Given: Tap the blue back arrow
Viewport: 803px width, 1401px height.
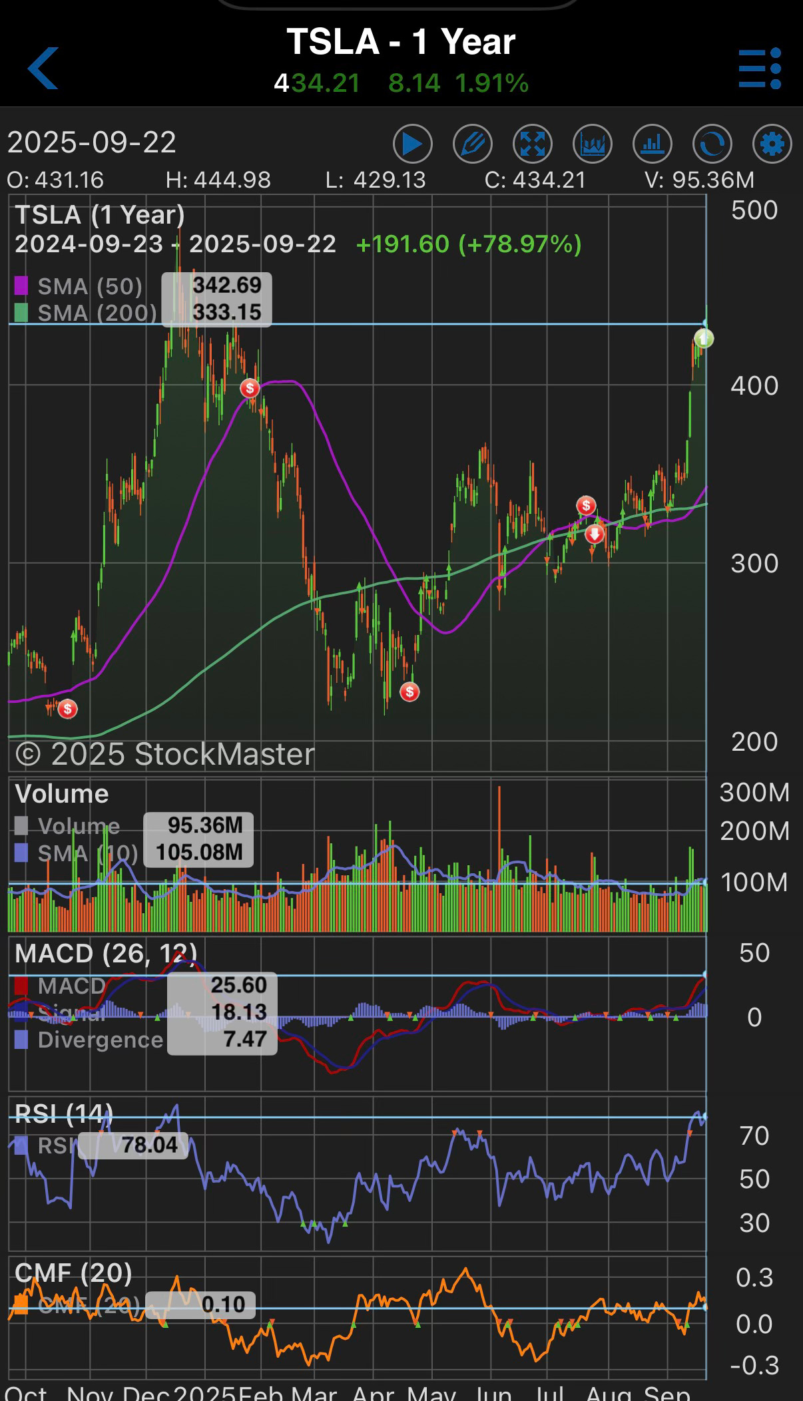Looking at the screenshot, I should (43, 68).
